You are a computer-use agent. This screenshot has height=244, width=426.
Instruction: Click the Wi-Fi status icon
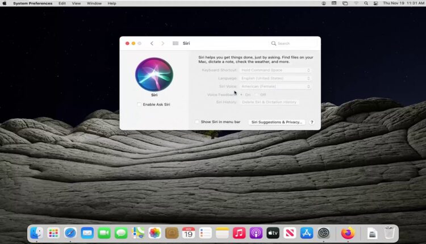356,3
